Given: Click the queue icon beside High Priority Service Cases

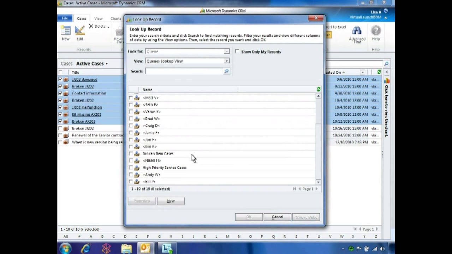Looking at the screenshot, I should (x=137, y=168).
